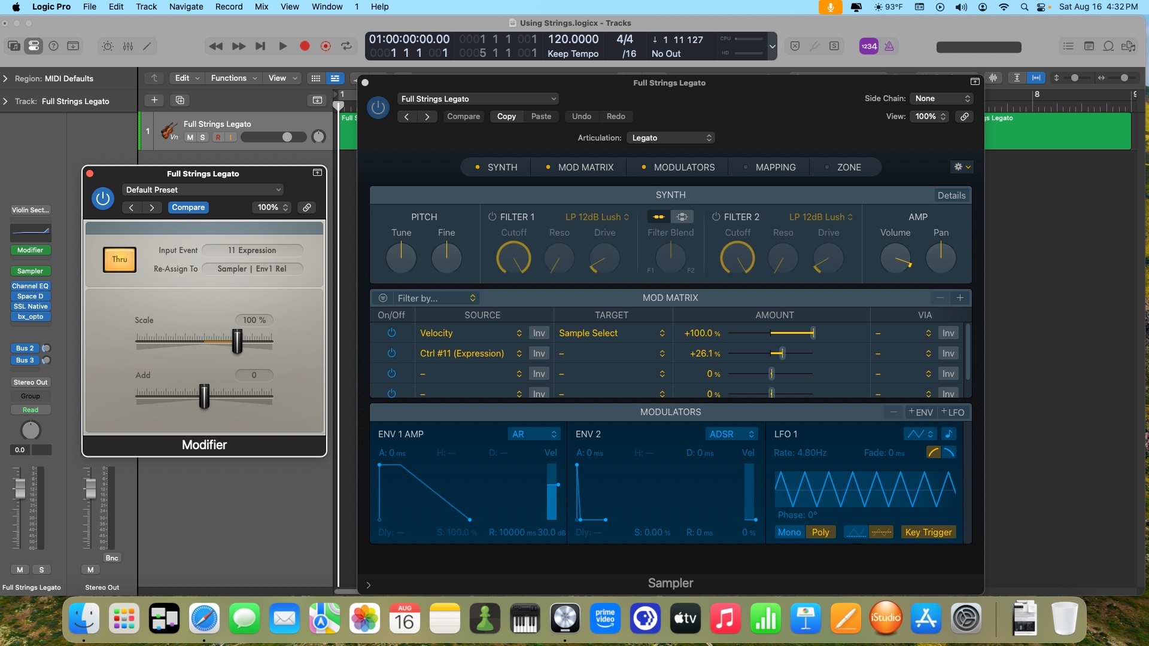Open the Side Chain None dropdown
The height and width of the screenshot is (646, 1149).
942,99
